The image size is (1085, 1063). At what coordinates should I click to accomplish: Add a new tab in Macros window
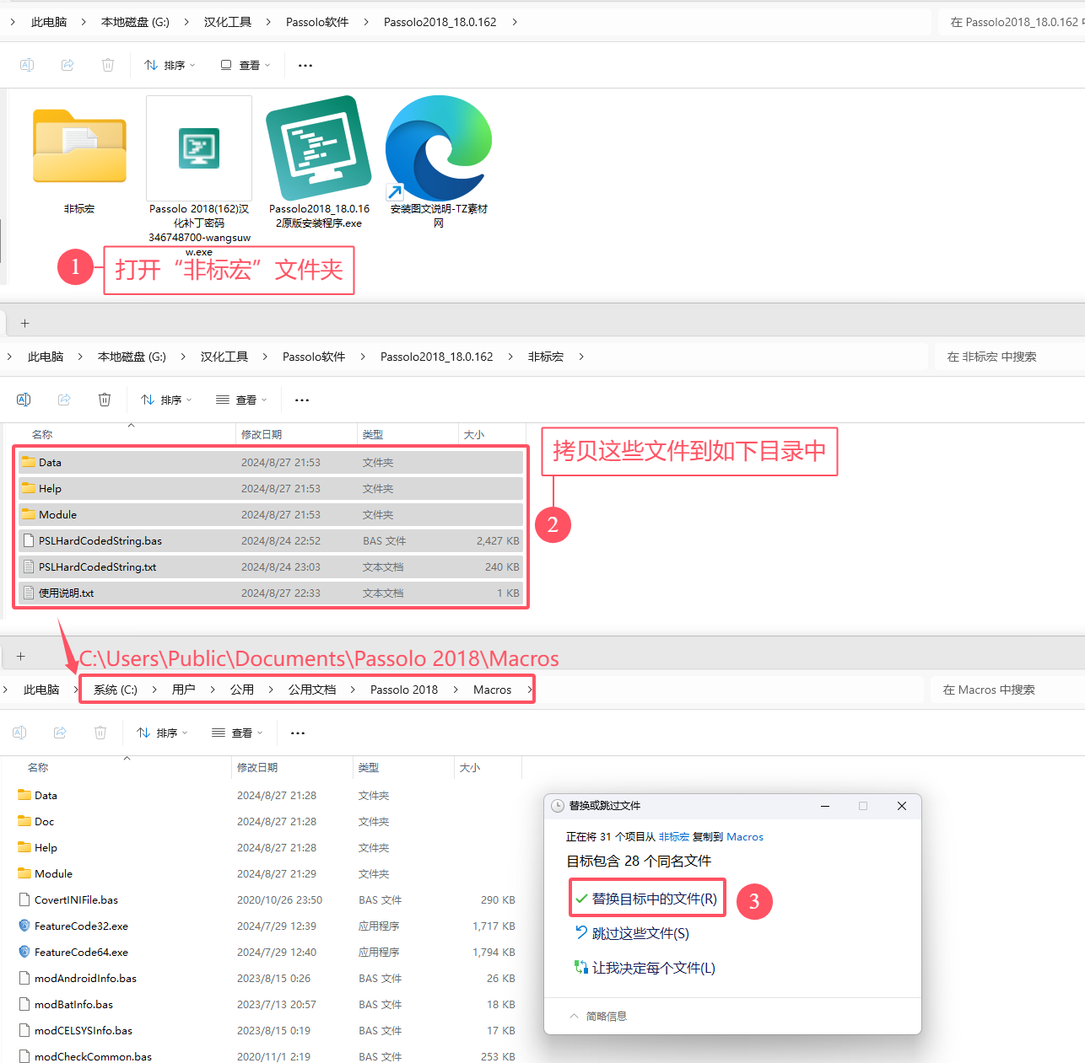(x=20, y=656)
